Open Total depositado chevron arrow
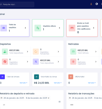Image resolution: width=102 pixels, height=109 pixels. [28, 52]
